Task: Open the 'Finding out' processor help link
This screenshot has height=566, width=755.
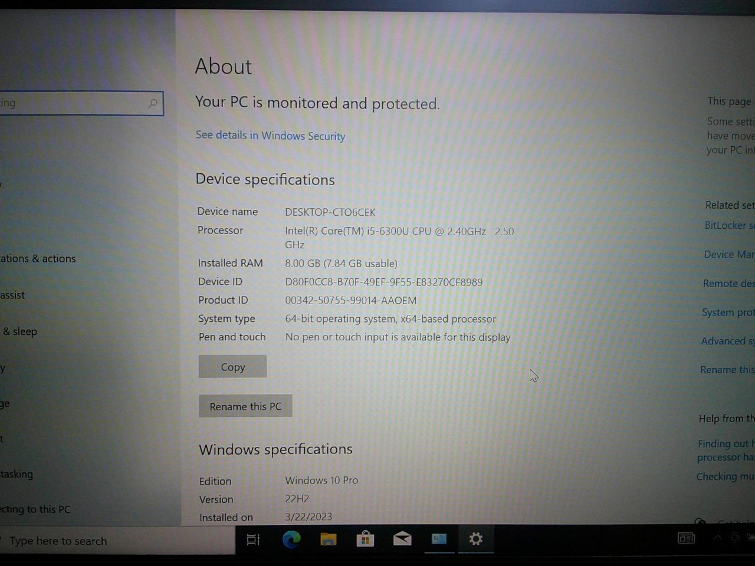Action: tap(726, 450)
